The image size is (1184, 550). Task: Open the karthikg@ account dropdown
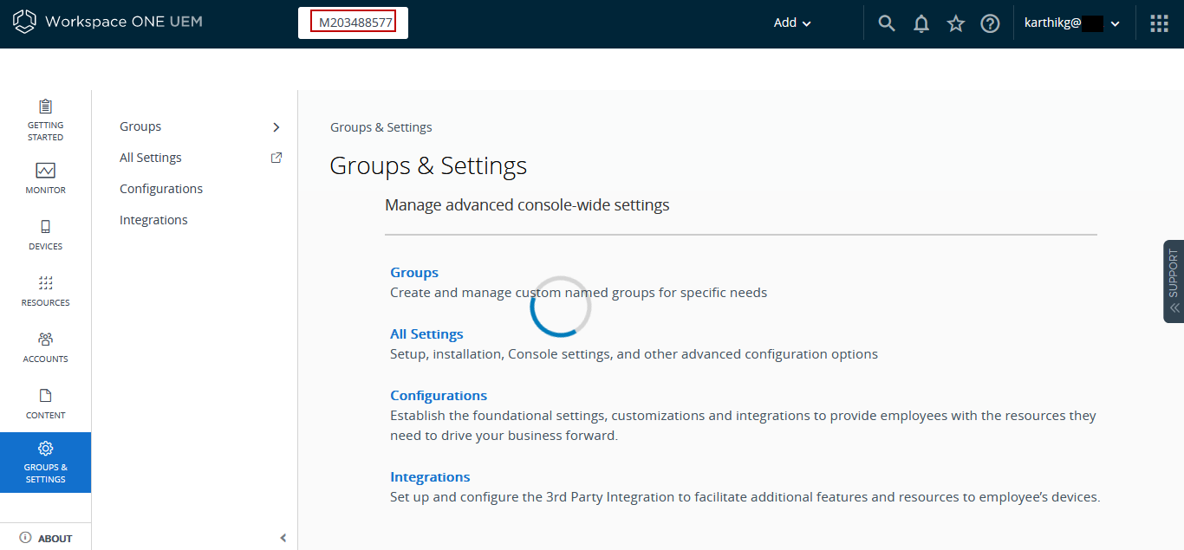pyautogui.click(x=1072, y=23)
